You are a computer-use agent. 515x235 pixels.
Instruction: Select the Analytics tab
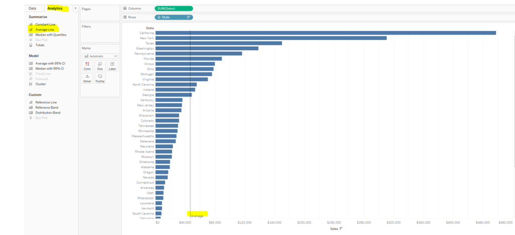point(55,8)
